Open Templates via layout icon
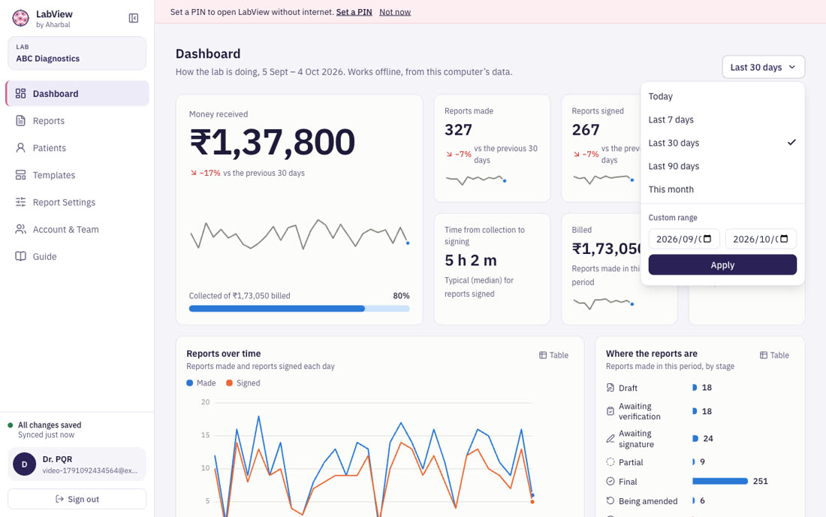The width and height of the screenshot is (826, 517). (x=20, y=175)
